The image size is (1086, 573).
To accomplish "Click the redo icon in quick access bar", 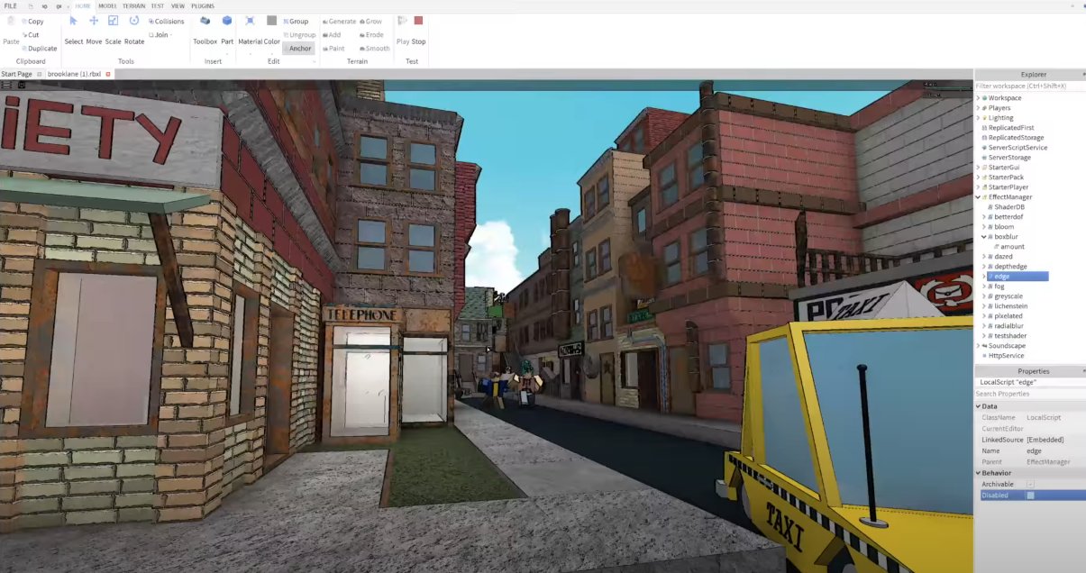I will tap(59, 6).
